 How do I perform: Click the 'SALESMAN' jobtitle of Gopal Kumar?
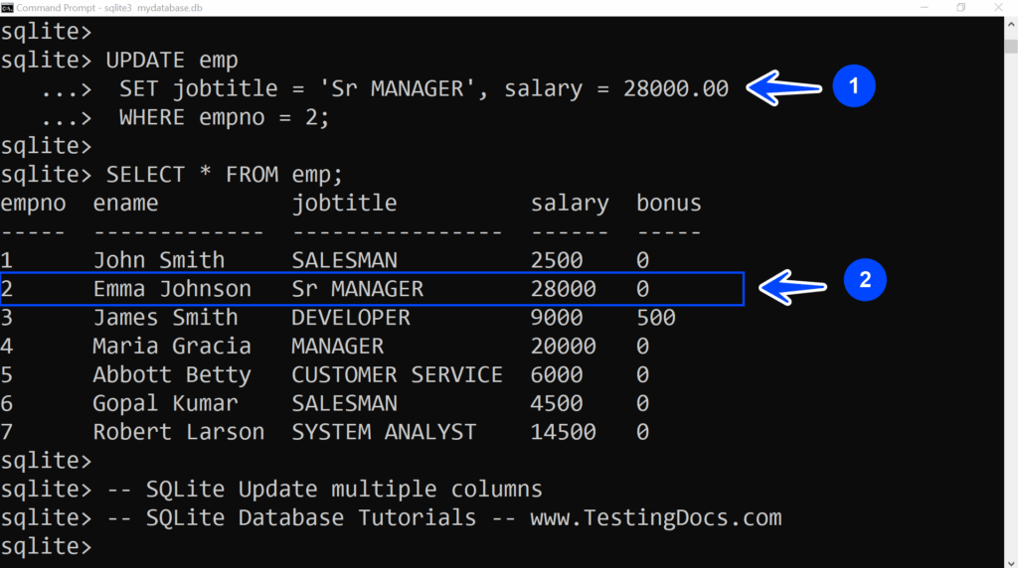click(344, 403)
